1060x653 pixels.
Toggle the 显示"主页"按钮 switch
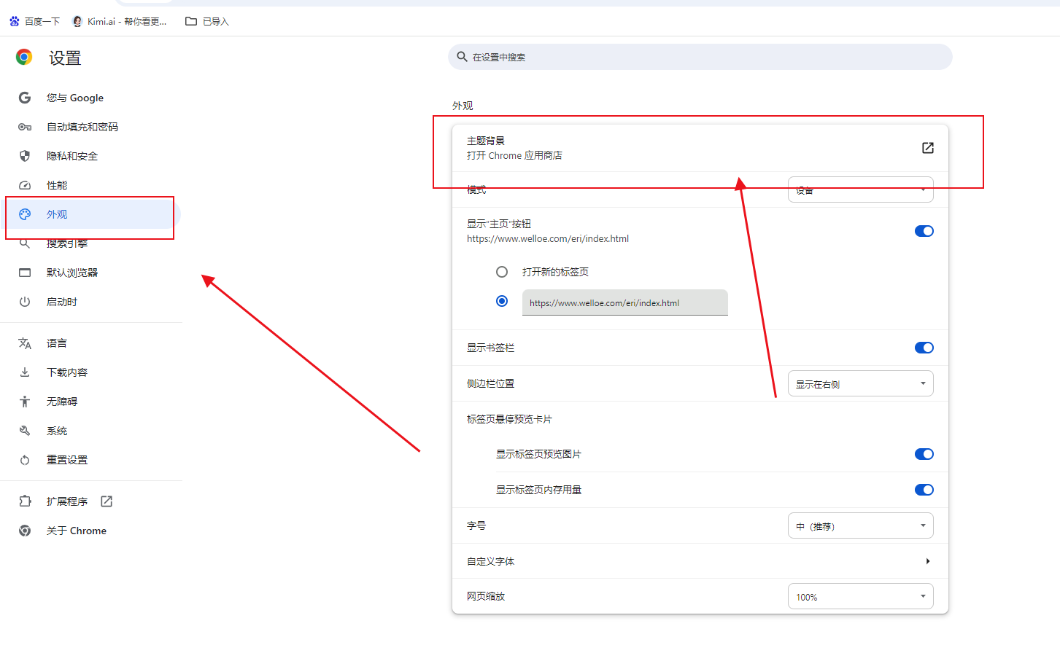[x=924, y=231]
